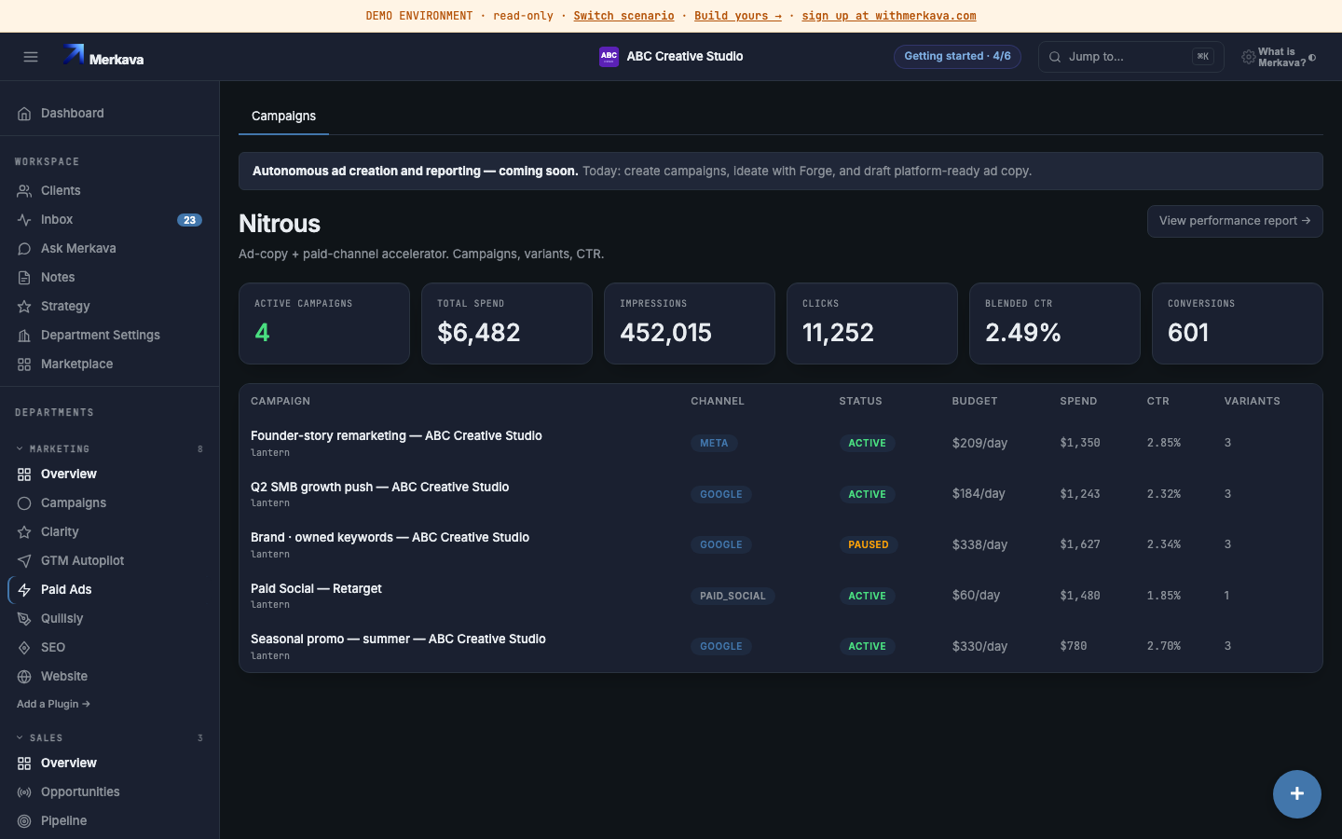Click the Quillsly pen icon
The image size is (1342, 839).
click(24, 619)
